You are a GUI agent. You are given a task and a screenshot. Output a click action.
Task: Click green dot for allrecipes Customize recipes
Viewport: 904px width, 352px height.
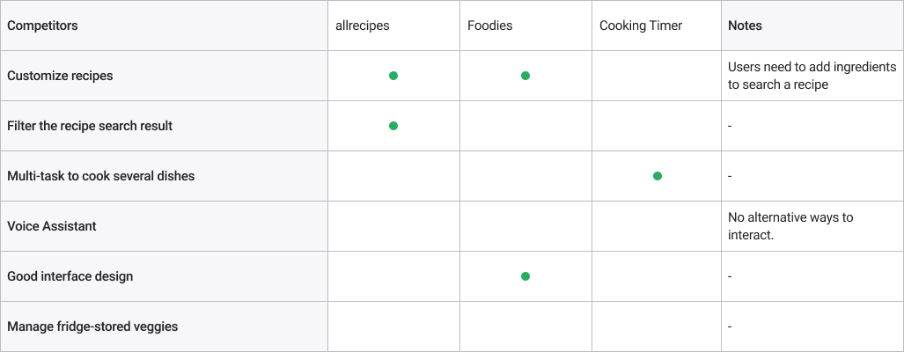point(393,76)
